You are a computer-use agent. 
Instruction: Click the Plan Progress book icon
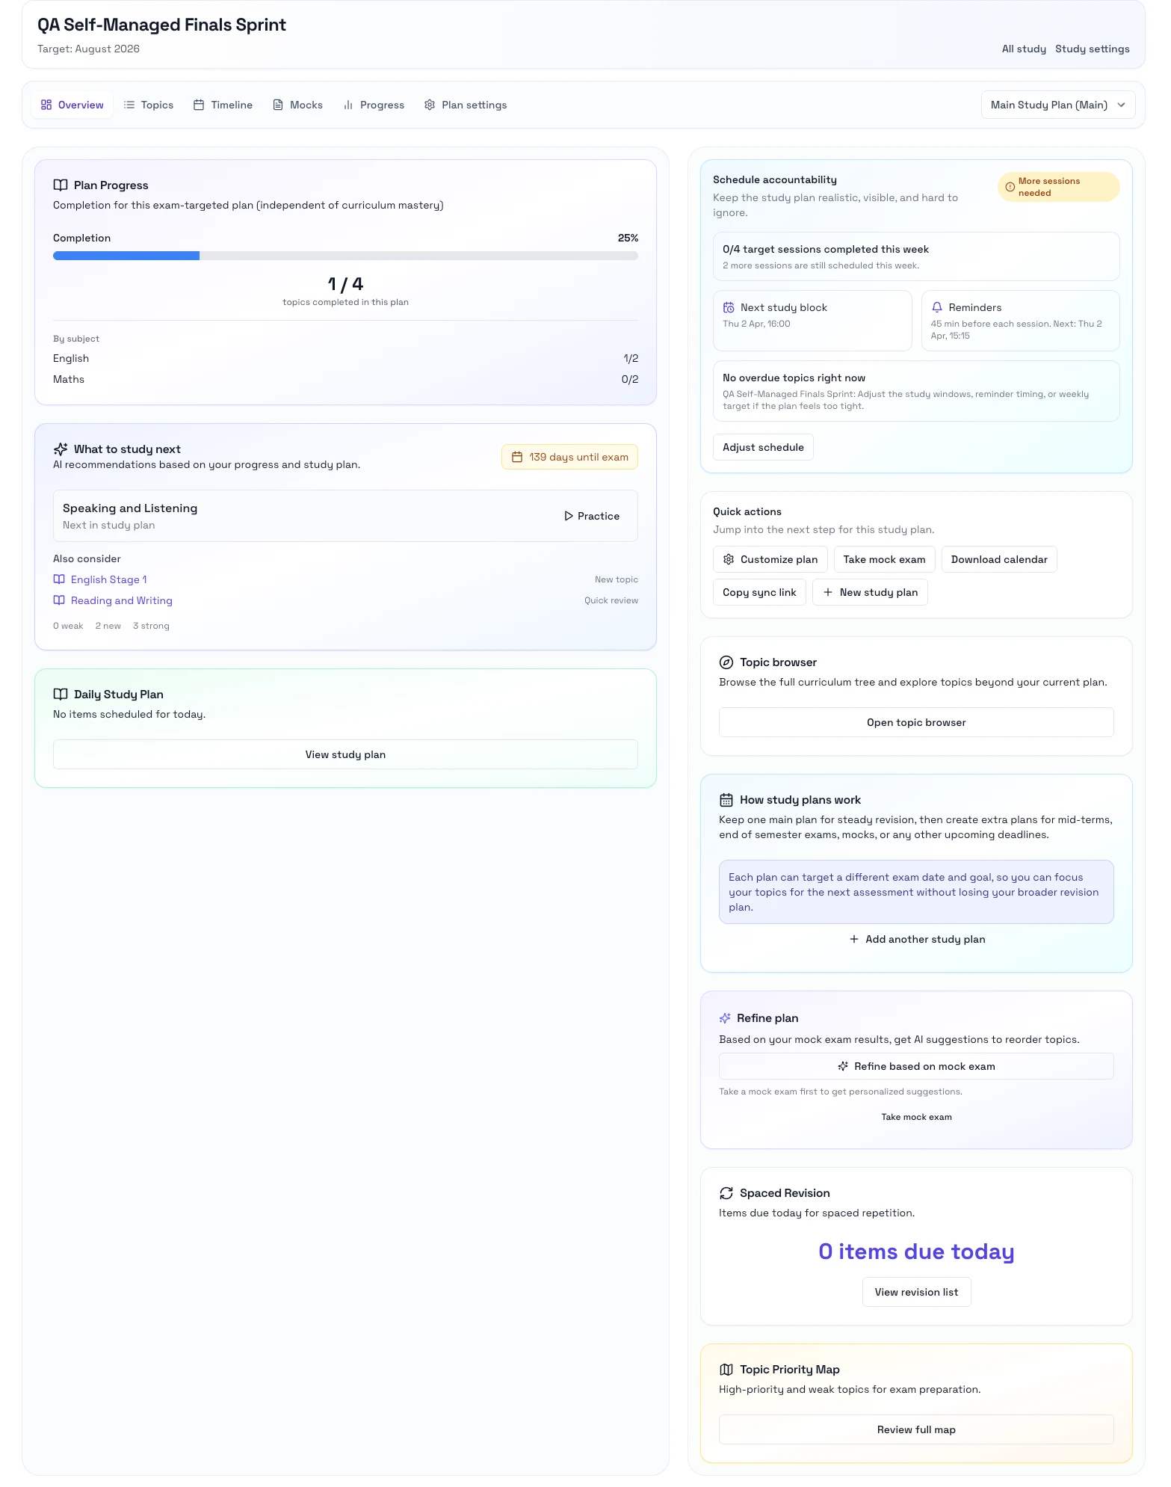61,185
